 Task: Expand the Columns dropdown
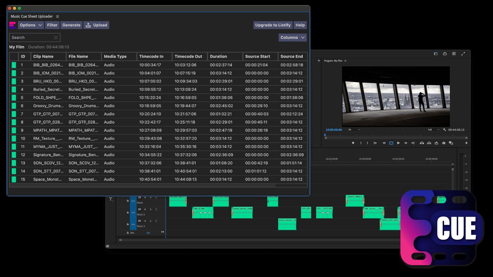(292, 37)
